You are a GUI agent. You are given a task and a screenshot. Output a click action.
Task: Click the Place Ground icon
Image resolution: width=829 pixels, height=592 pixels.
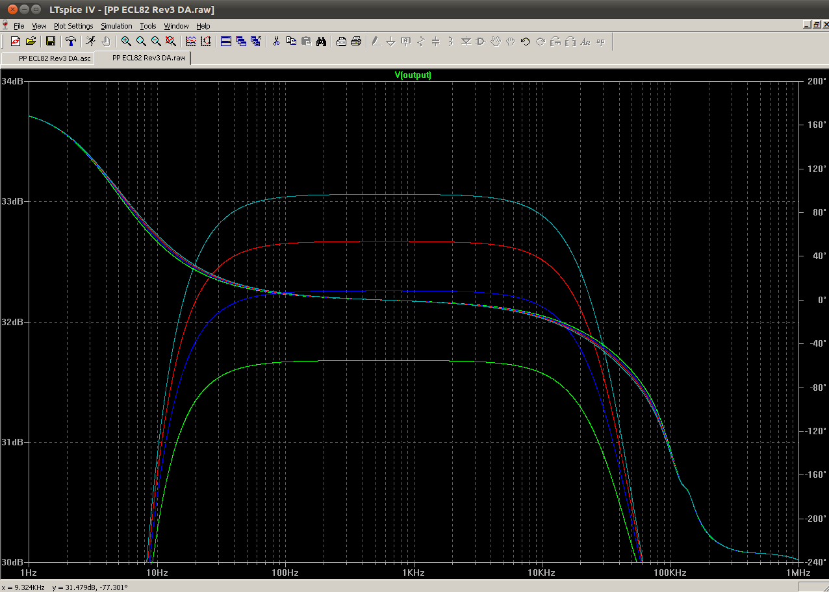391,42
